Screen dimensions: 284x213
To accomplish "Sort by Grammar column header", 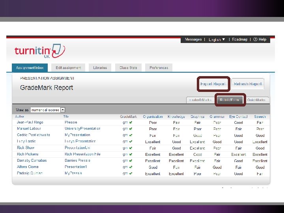I will click(217, 117).
